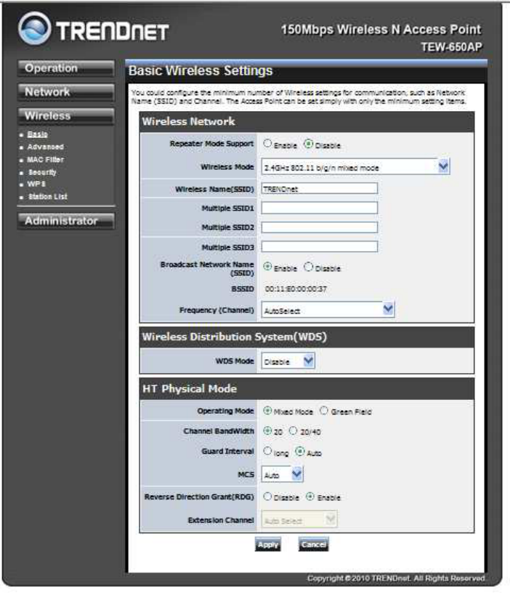The image size is (510, 593).
Task: Open the WPS page
Action: coord(36,184)
